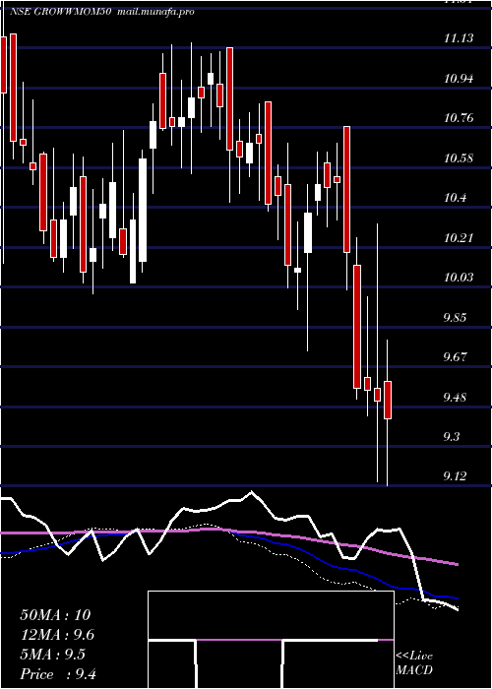Click the 11.13 price axis label

point(459,38)
